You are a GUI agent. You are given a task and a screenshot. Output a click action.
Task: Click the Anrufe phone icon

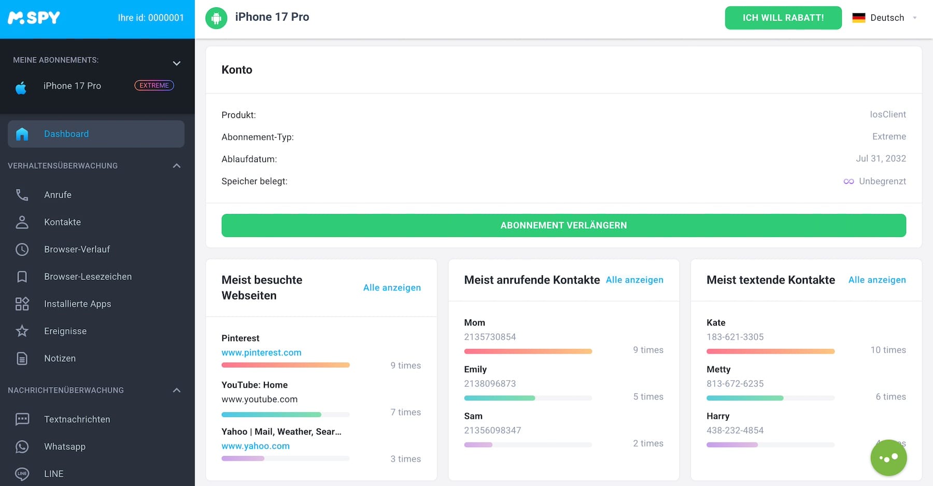tap(22, 195)
